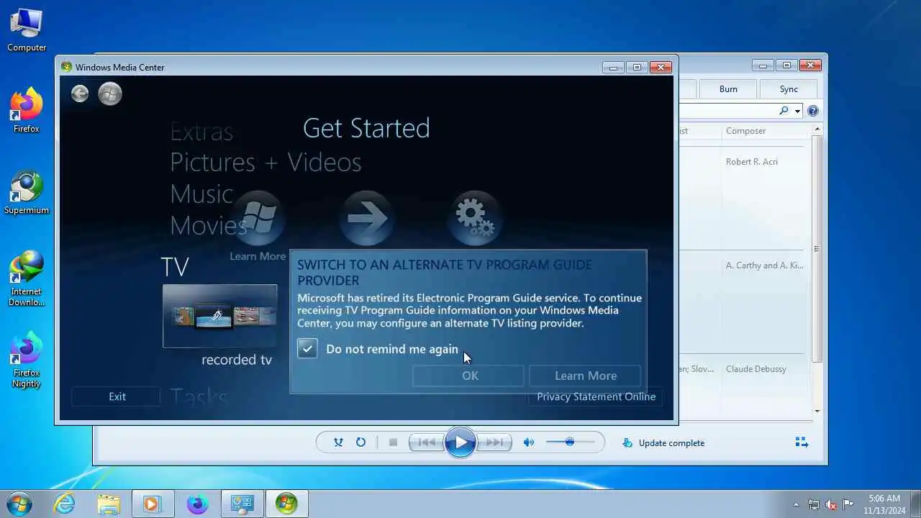Open Windows Explorer from taskbar
Screen dimensions: 921x518
point(109,504)
